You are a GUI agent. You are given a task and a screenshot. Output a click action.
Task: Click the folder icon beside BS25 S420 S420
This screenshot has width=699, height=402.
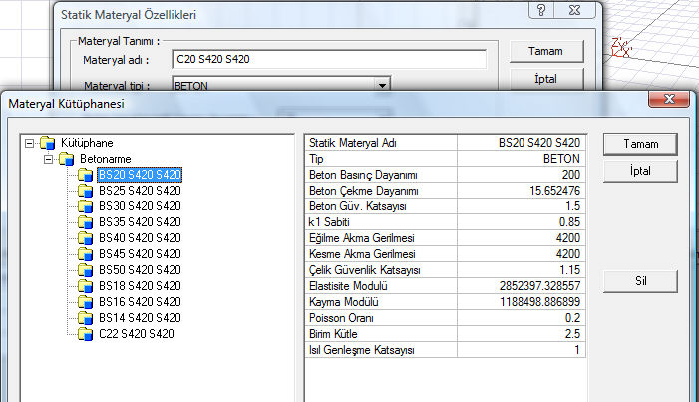[85, 191]
